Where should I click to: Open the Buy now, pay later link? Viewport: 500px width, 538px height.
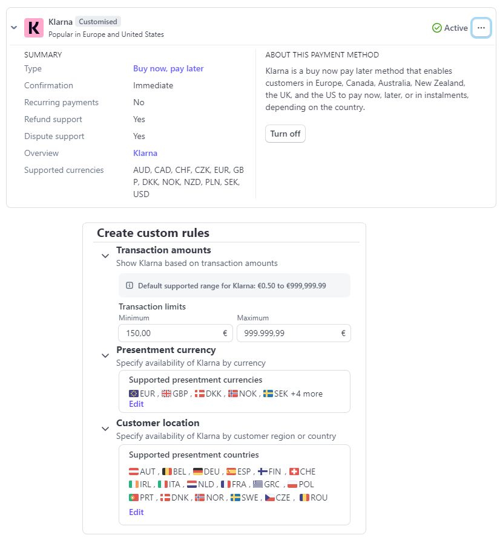pos(168,68)
